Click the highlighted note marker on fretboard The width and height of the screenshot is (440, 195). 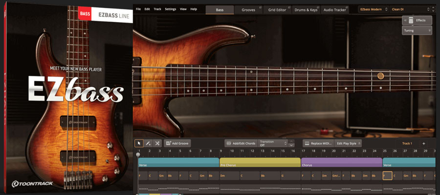click(x=380, y=76)
